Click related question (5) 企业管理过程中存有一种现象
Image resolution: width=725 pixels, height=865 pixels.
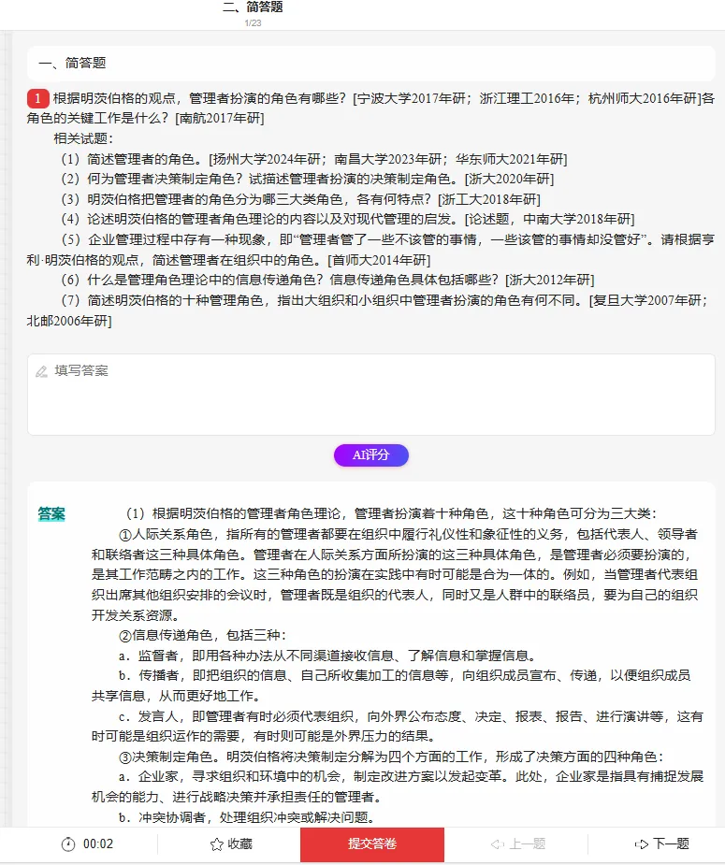(x=370, y=250)
